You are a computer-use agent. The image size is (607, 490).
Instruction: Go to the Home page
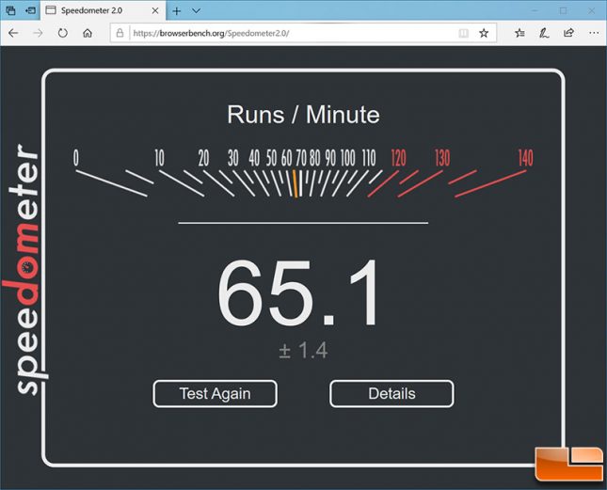88,33
